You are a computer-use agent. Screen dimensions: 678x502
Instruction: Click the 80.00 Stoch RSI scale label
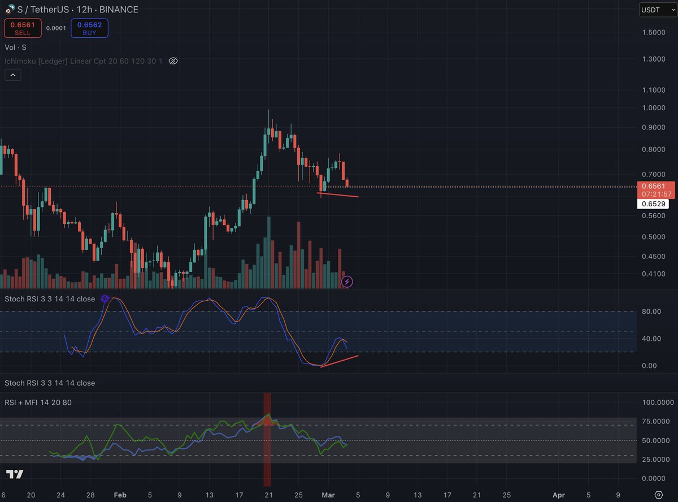[x=650, y=311]
